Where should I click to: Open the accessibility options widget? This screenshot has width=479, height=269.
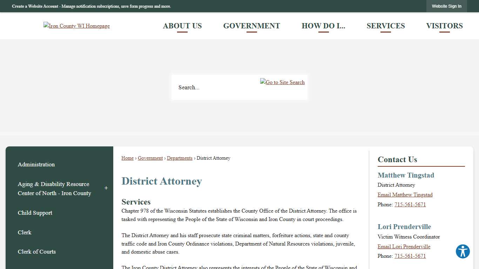coord(463,251)
